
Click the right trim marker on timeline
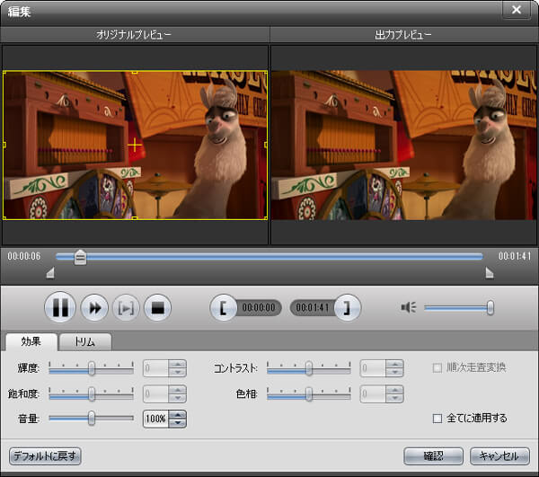(x=490, y=274)
